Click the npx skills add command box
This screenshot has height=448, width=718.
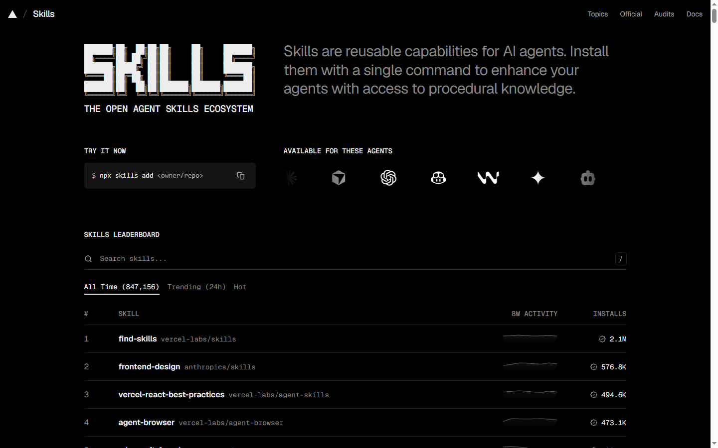click(170, 176)
